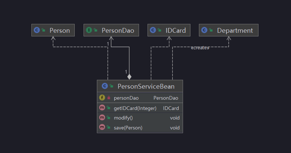Click the public visibility icon beside PersonDao title
This screenshot has height=153, width=291.
[x=95, y=30]
